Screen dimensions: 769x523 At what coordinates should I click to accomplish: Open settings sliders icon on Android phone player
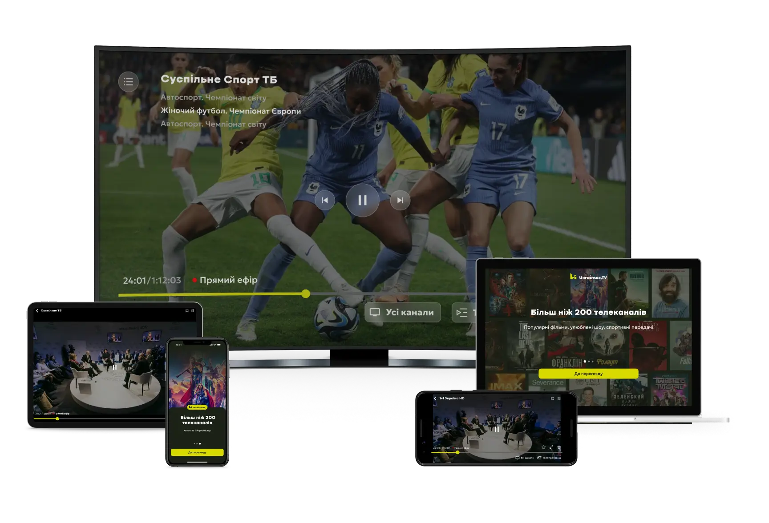tap(559, 398)
